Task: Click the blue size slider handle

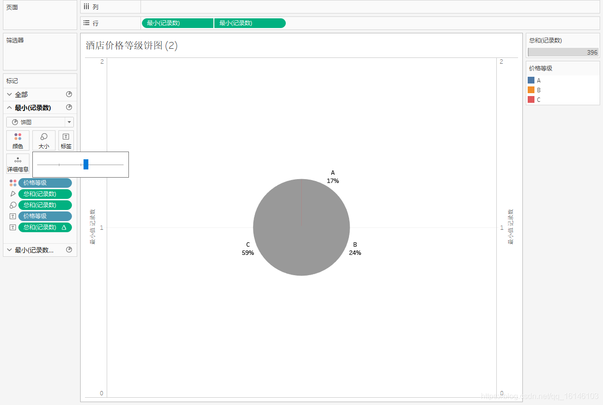Action: coord(86,165)
